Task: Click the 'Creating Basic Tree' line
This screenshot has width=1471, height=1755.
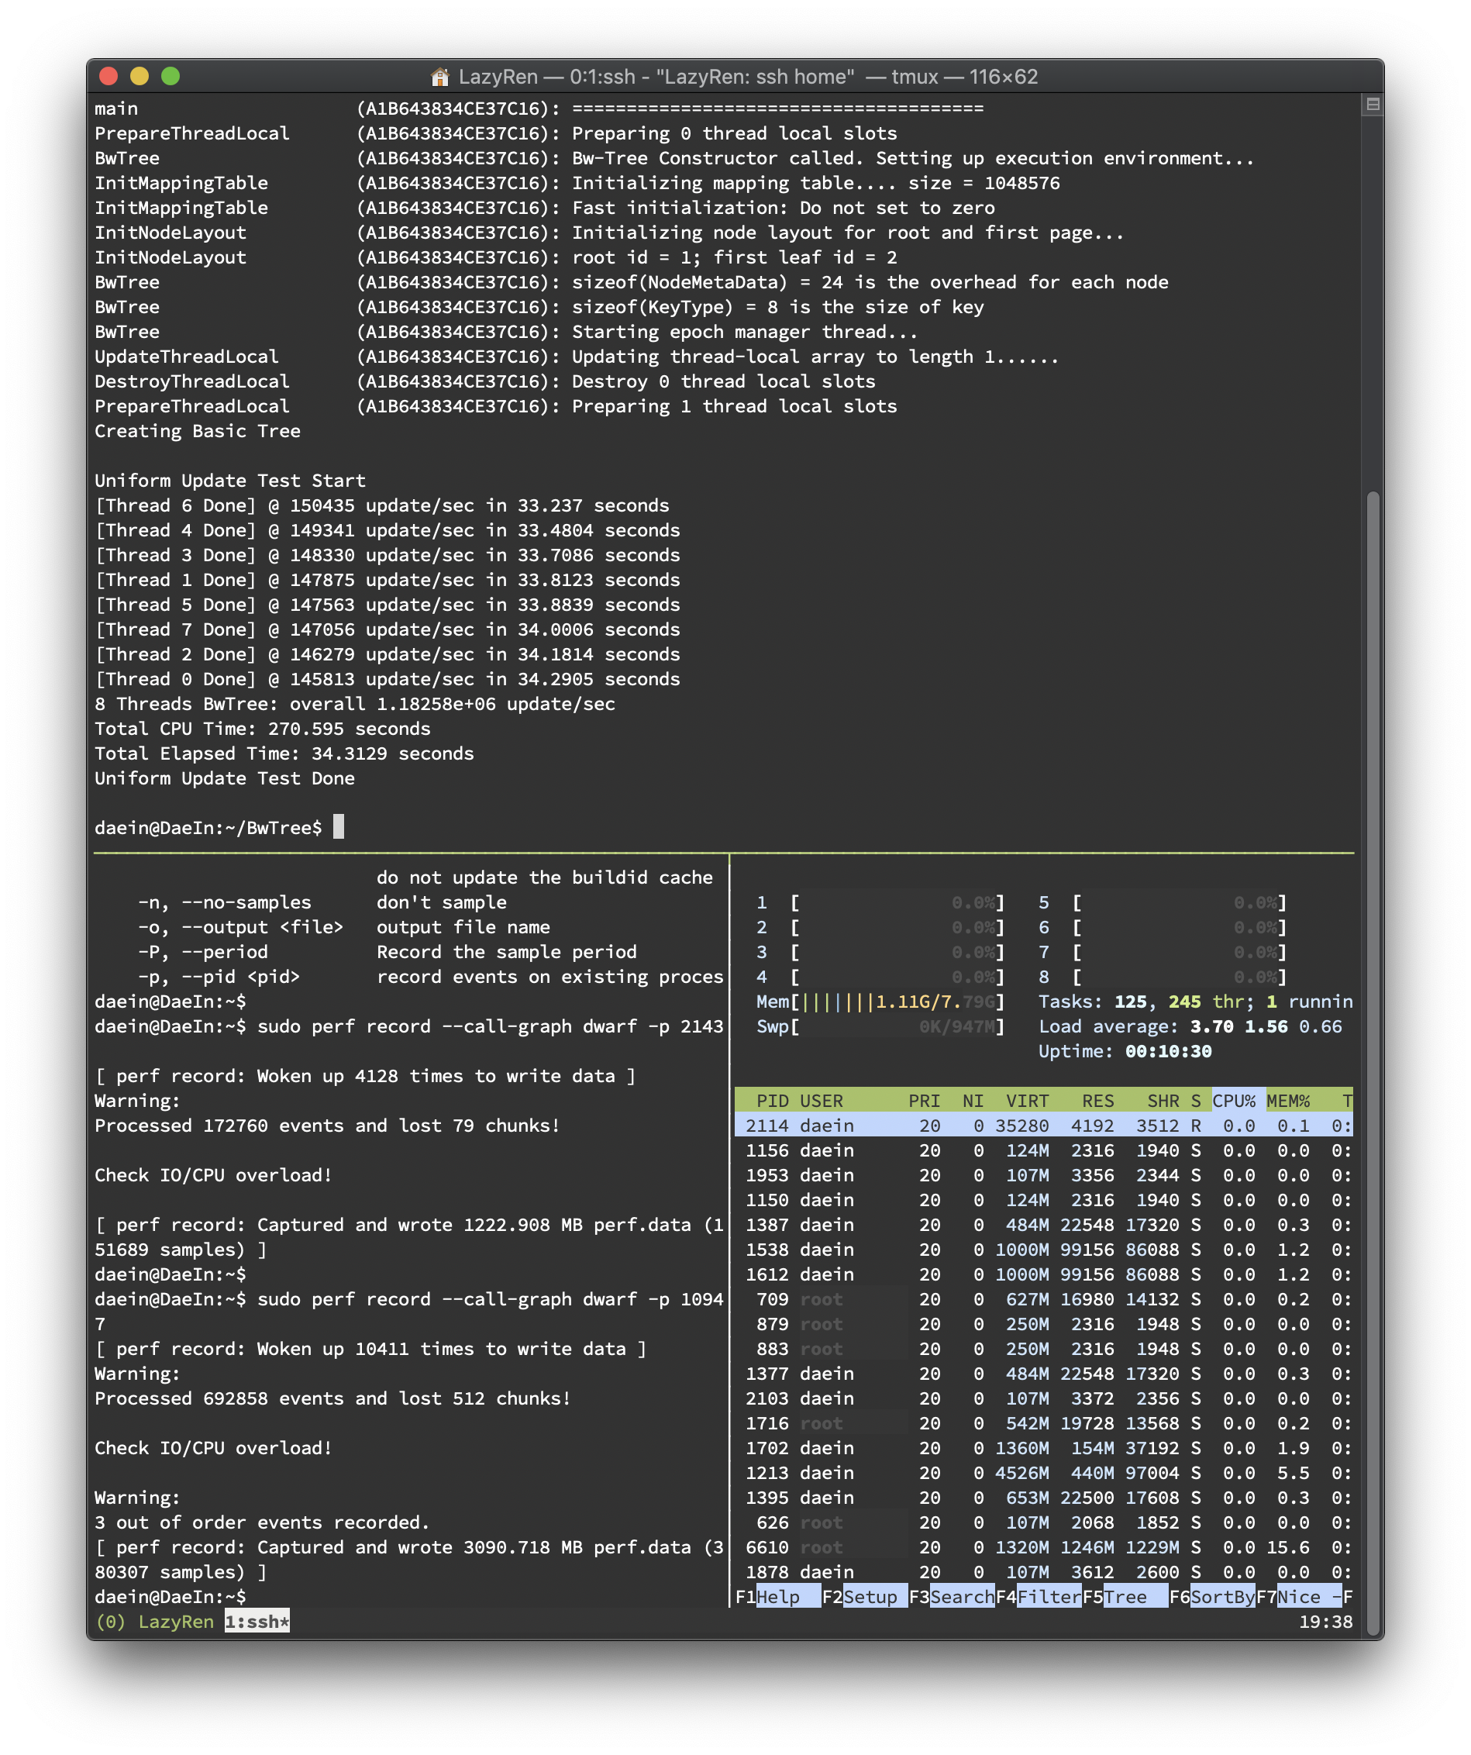Action: click(x=197, y=431)
